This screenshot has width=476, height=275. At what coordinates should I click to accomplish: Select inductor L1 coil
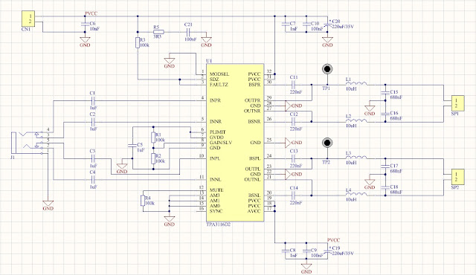pyautogui.click(x=356, y=83)
